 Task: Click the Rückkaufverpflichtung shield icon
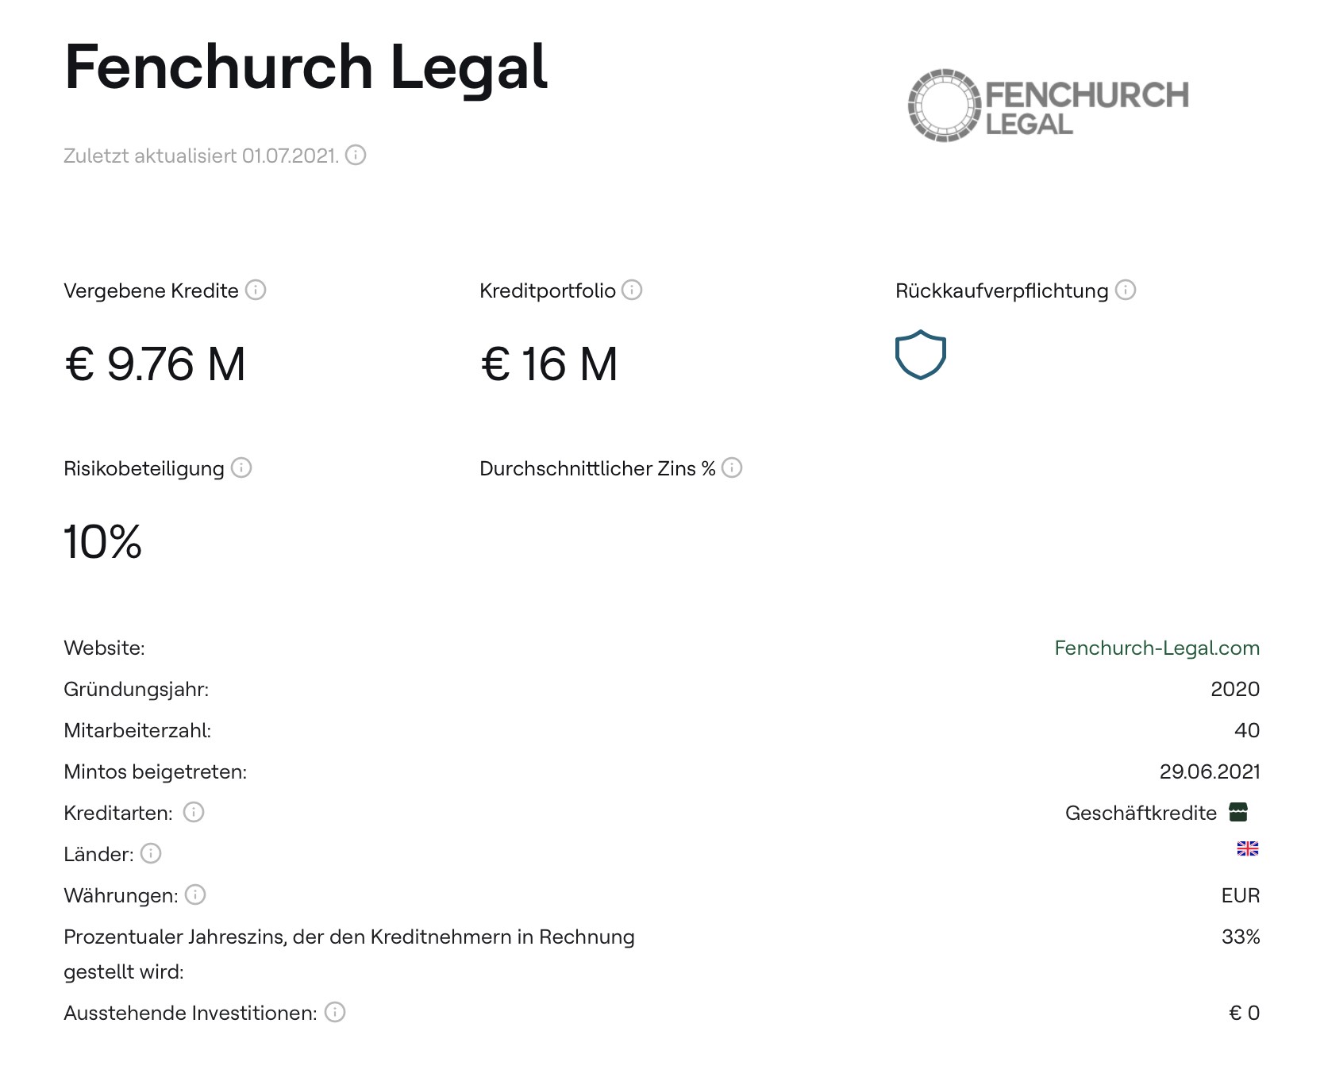[920, 355]
